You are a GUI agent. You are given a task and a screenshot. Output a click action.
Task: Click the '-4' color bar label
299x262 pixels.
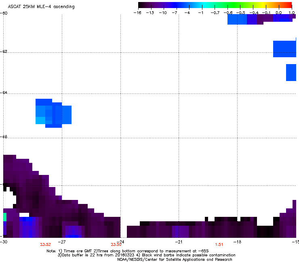pyautogui.click(x=187, y=13)
